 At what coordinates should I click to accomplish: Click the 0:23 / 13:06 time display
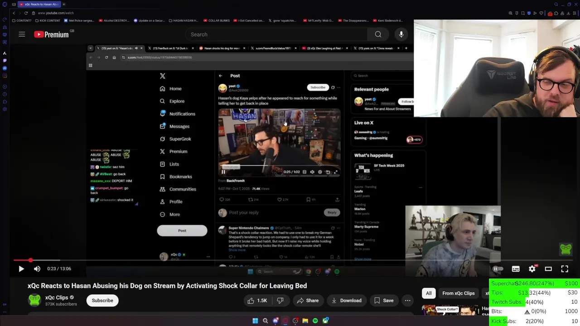(59, 268)
